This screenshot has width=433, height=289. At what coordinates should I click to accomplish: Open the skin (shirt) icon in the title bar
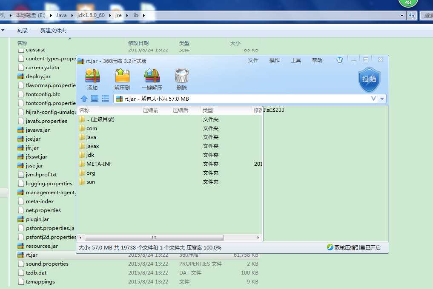tap(340, 60)
